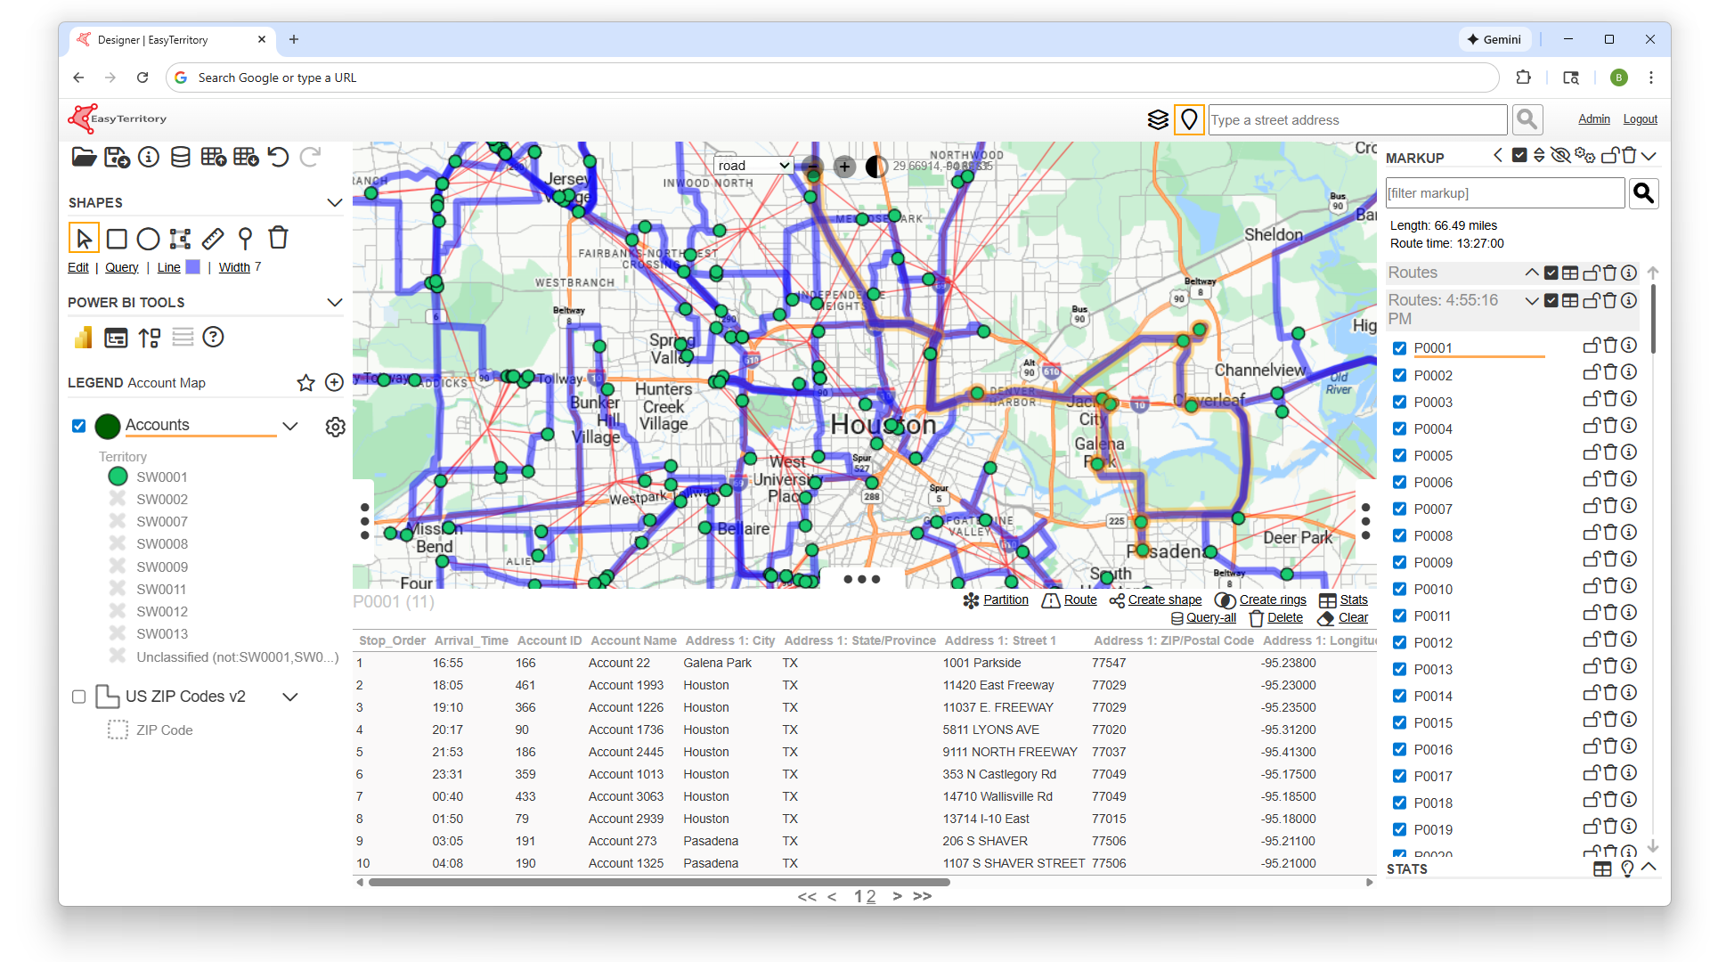The width and height of the screenshot is (1710, 962).
Task: Open Accounts layer settings gear
Action: coord(335,427)
